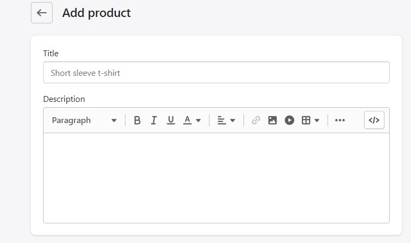Open the Paragraph style dropdown

click(x=84, y=120)
